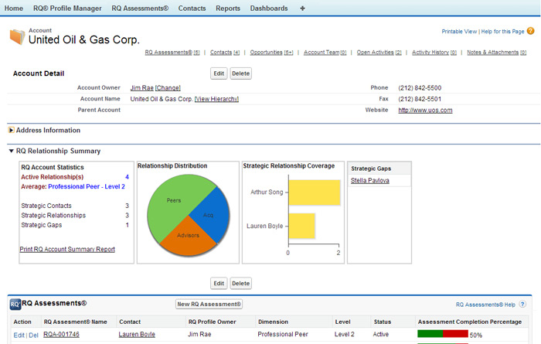Viewport: 541px width, 344px height.
Task: Click the Printable View link
Action: 459,32
